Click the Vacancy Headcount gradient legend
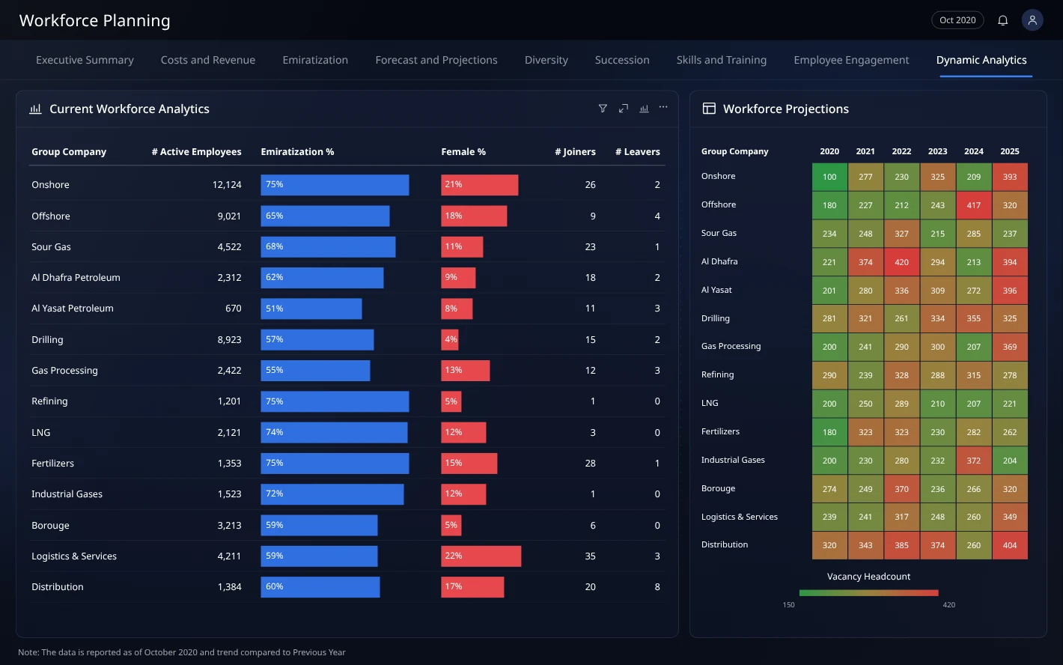The height and width of the screenshot is (665, 1063). [x=868, y=593]
